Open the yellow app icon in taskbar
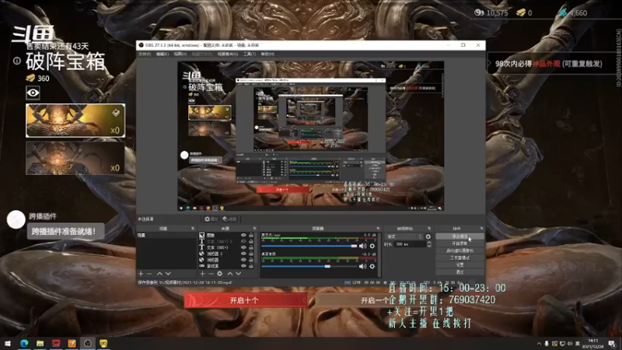The width and height of the screenshot is (622, 350). (x=103, y=343)
